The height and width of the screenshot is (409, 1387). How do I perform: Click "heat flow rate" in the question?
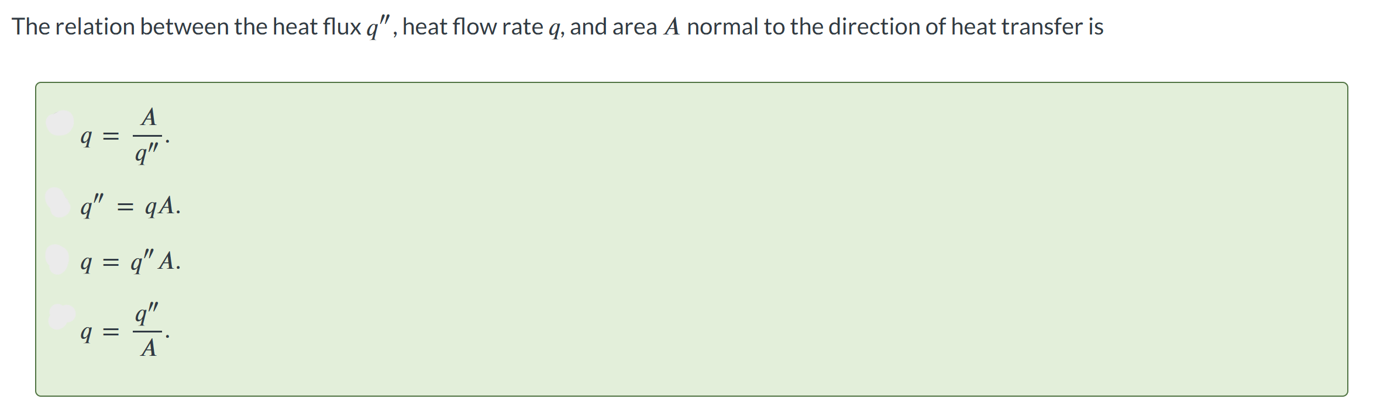(473, 27)
